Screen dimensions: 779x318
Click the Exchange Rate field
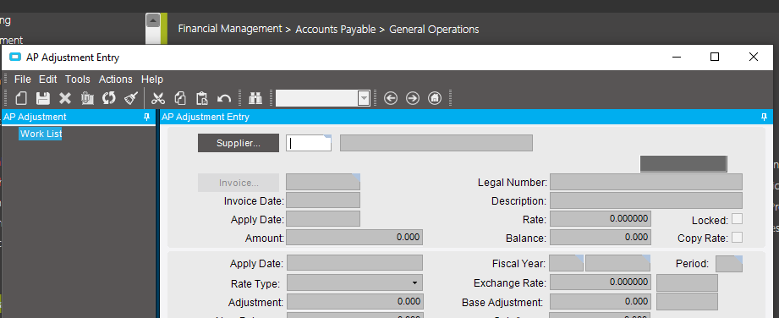click(x=601, y=282)
